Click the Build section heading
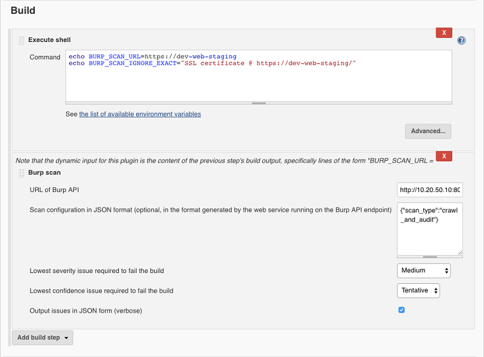 [x=23, y=11]
